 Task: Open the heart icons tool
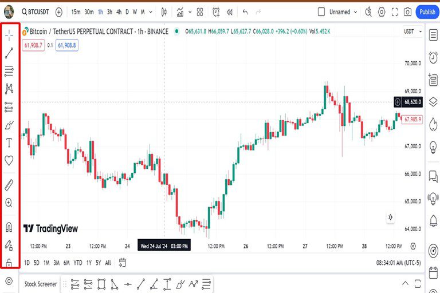(9, 160)
